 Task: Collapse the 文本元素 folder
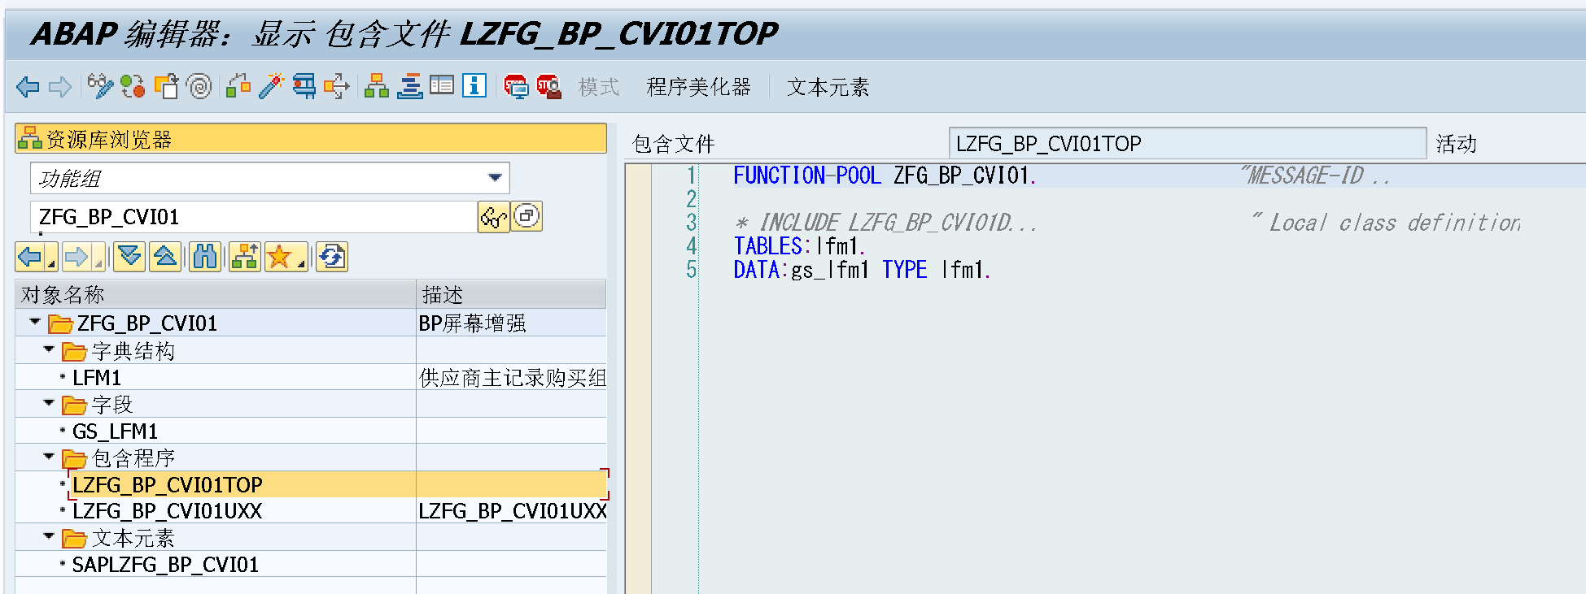[x=49, y=536]
